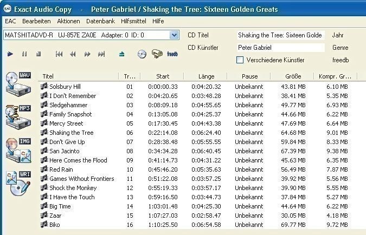This screenshot has width=366, height=235.
Task: Click the freedb query icon in toolbar
Action: pos(172,54)
